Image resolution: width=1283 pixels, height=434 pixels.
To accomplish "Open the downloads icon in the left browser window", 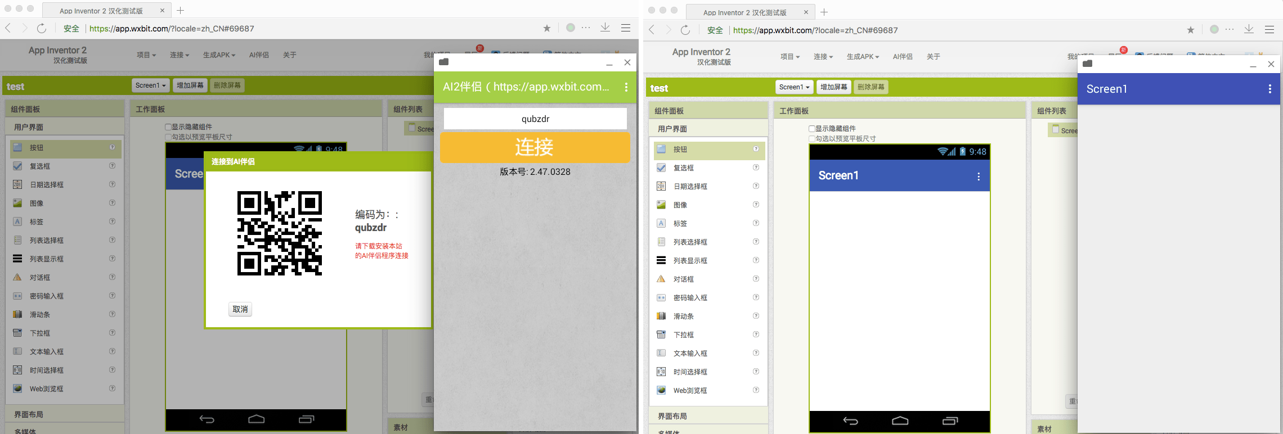I will [x=605, y=28].
